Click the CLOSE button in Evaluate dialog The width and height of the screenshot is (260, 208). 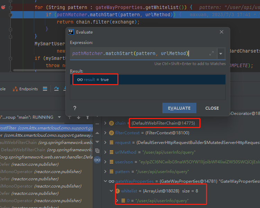pyautogui.click(x=212, y=108)
